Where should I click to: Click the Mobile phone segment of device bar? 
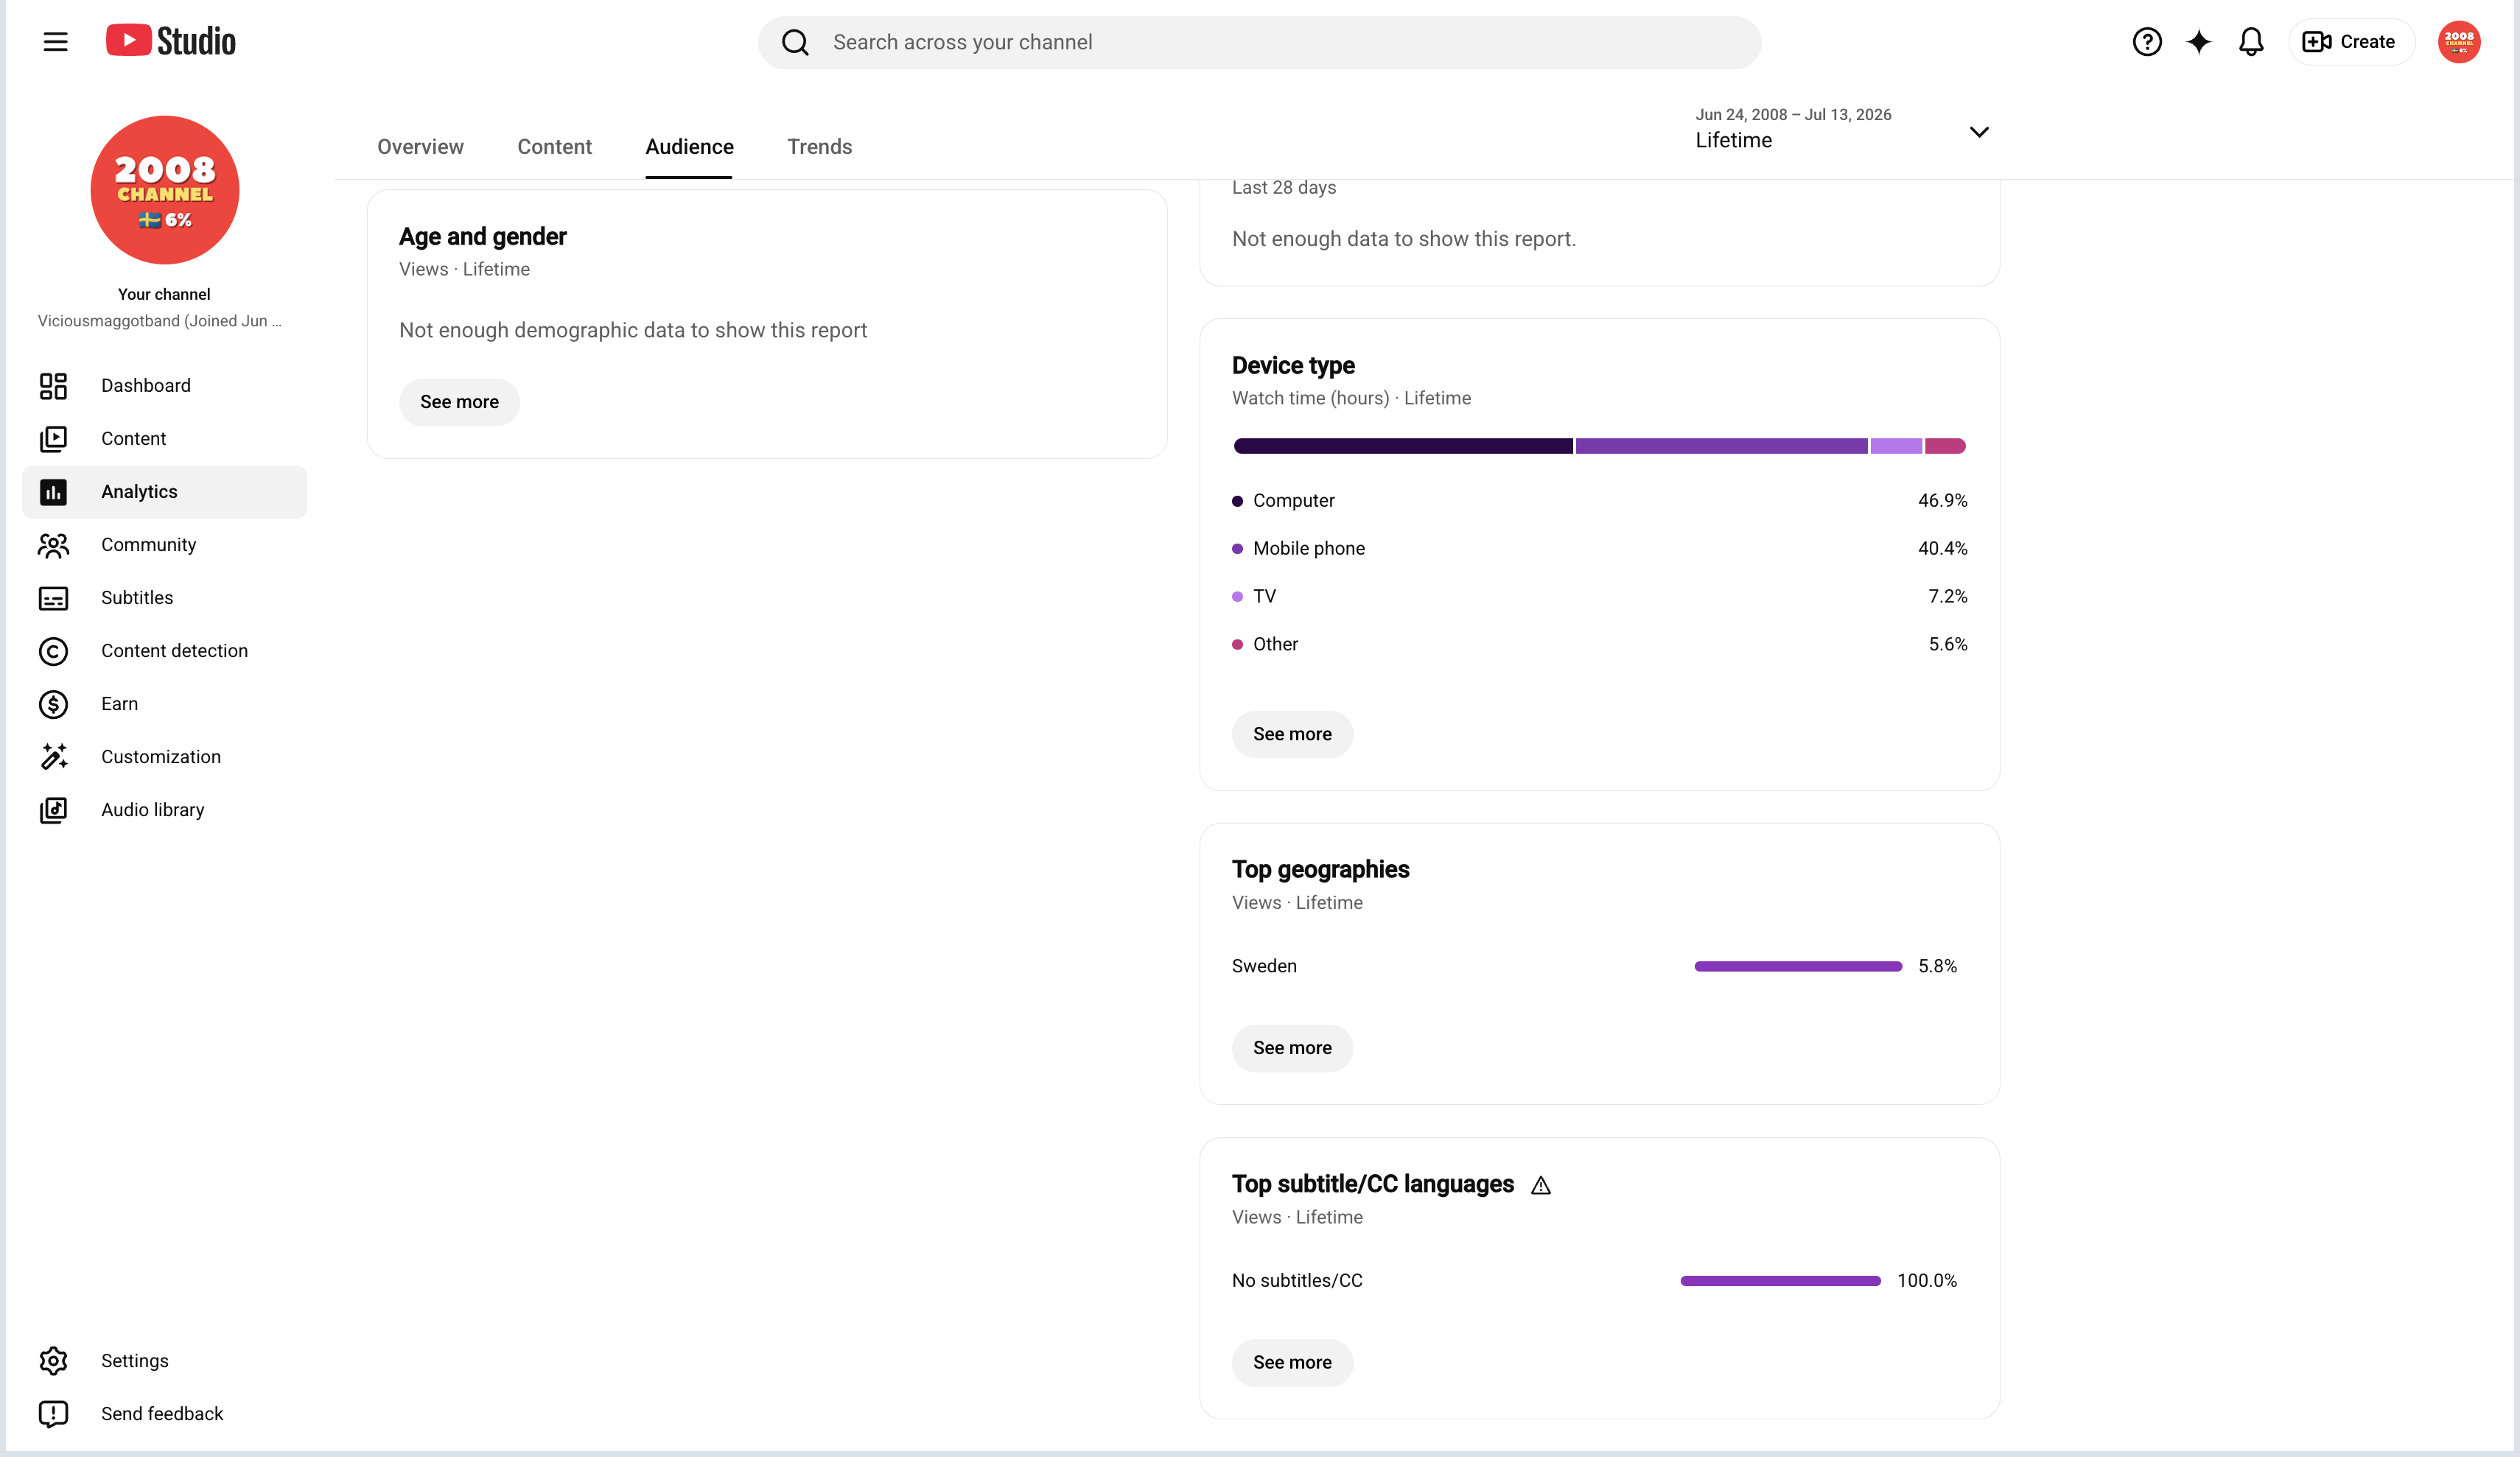(x=1721, y=446)
